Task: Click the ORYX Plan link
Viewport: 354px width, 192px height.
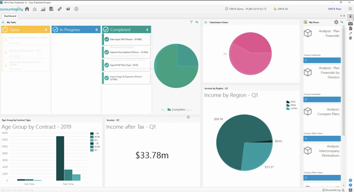Action: [x=335, y=9]
